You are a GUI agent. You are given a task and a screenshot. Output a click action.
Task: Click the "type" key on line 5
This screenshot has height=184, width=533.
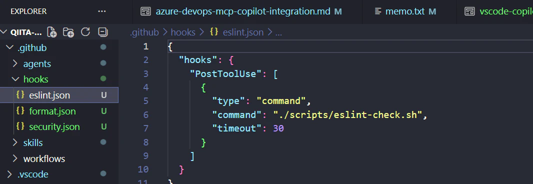tap(228, 101)
